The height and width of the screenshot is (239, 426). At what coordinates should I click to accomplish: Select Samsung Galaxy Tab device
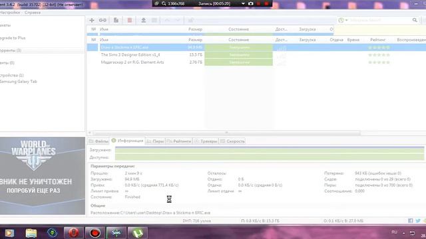point(19,81)
